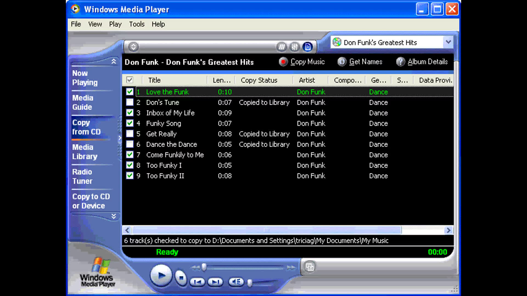
Task: Sort by Genre column header
Action: click(379, 80)
